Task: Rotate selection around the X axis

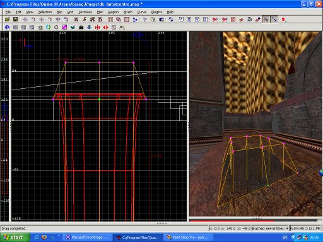Action: point(33,20)
